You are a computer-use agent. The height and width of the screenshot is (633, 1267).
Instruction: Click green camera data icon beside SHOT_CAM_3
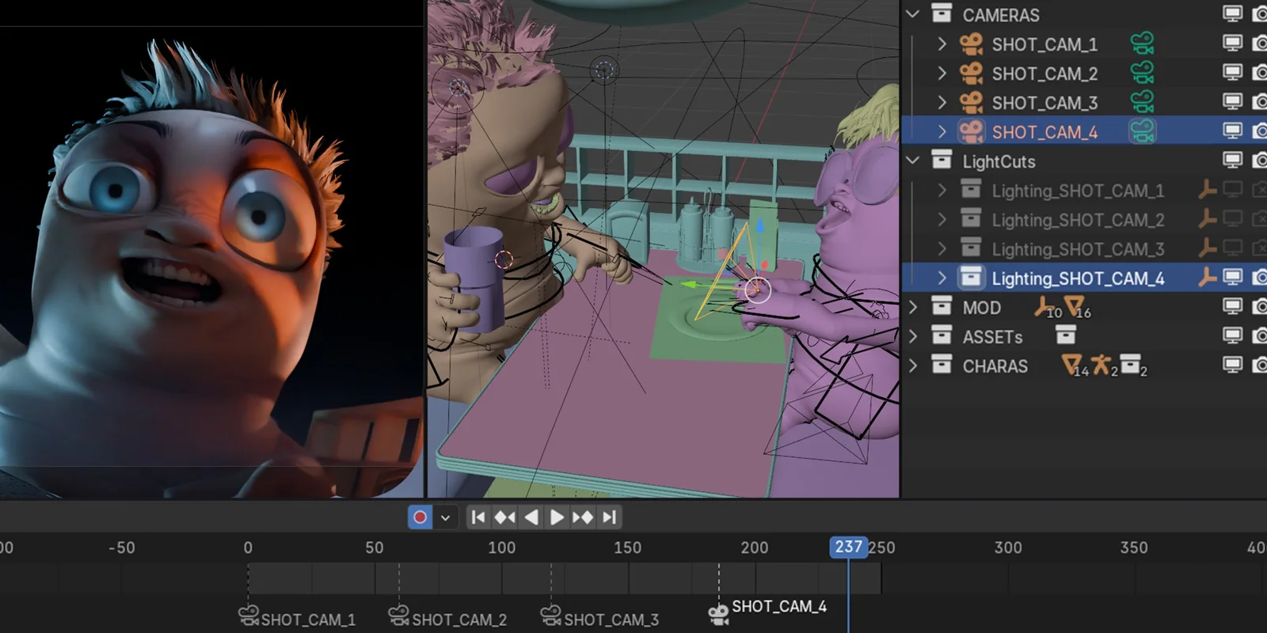pyautogui.click(x=1142, y=102)
